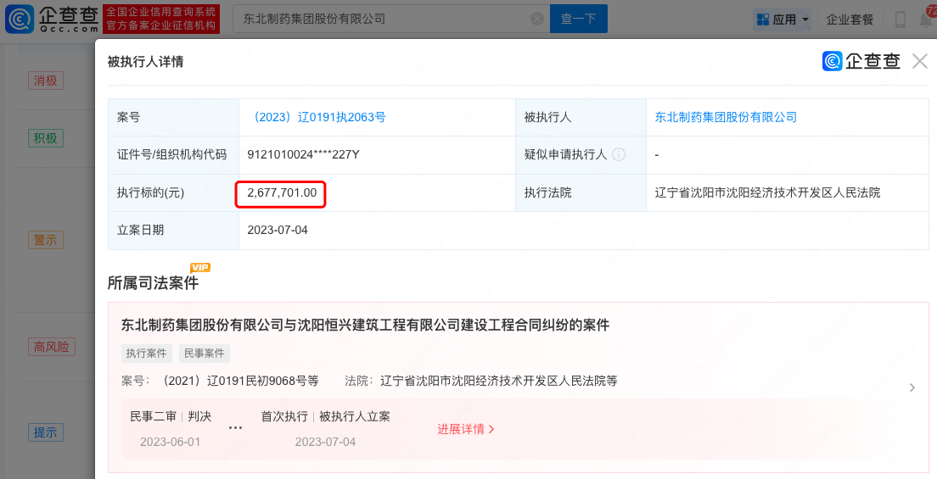Select the 警示 tag in background page
Image resolution: width=937 pixels, height=479 pixels.
46,240
